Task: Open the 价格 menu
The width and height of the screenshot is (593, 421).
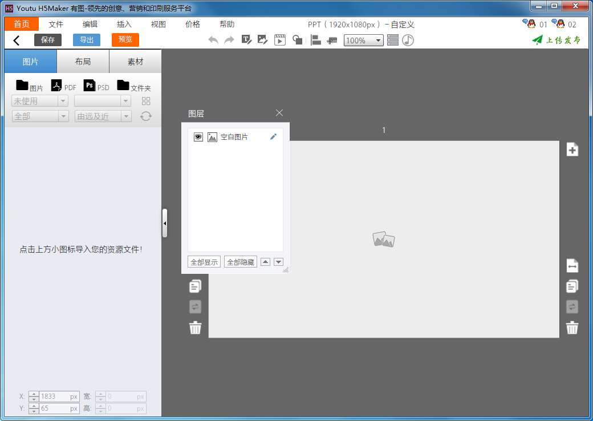Action: (x=193, y=24)
